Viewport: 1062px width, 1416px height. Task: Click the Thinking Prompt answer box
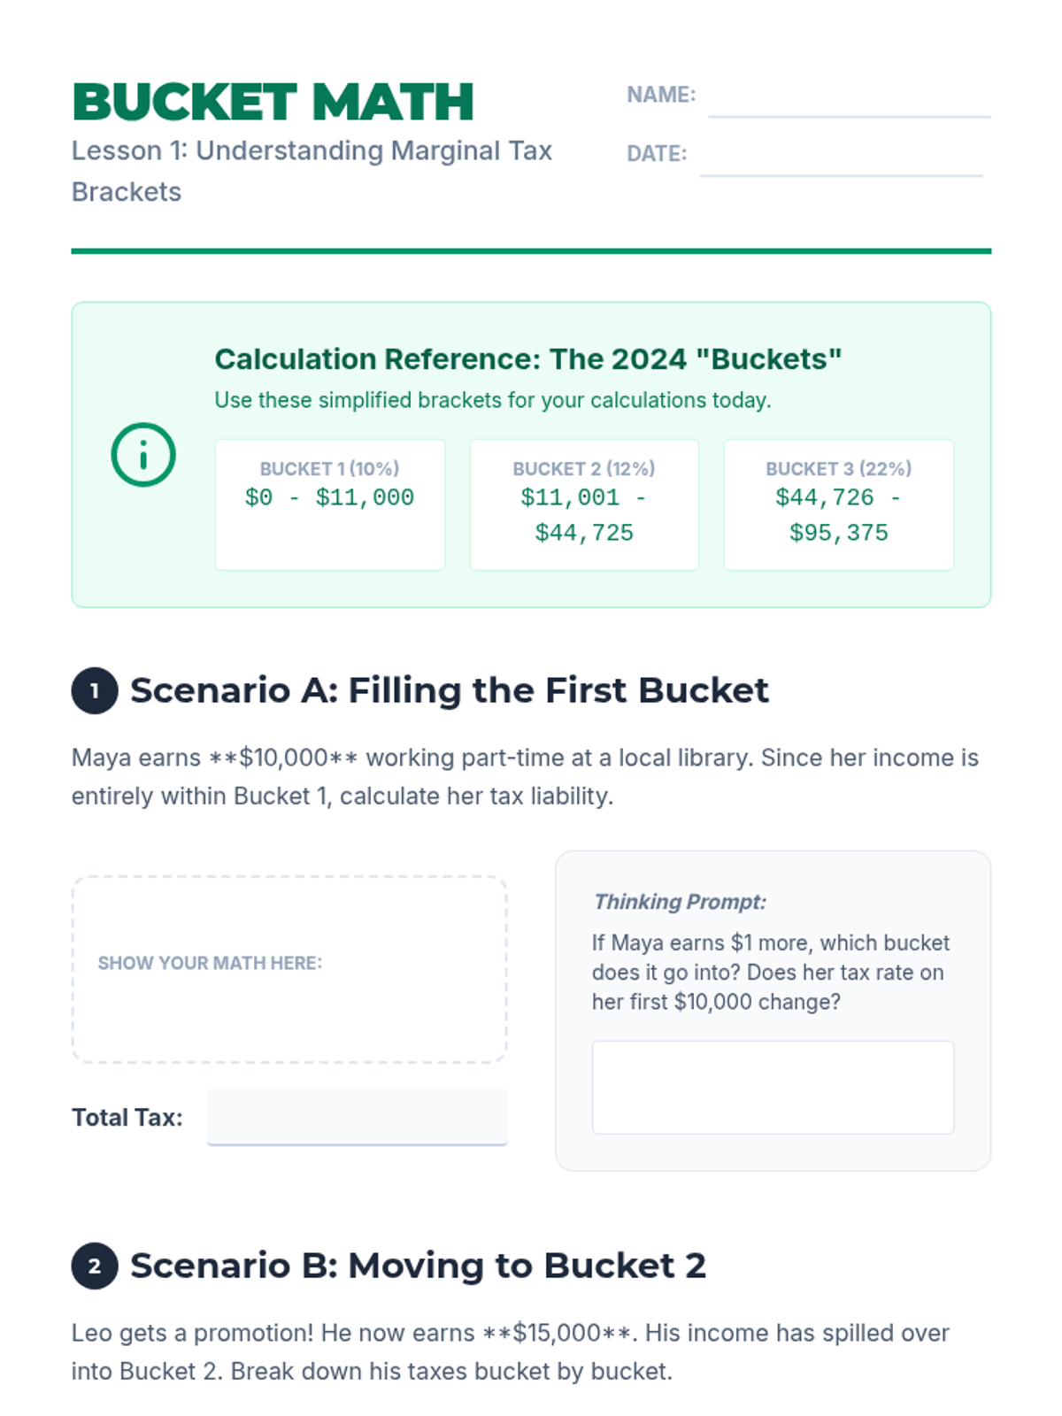coord(773,1087)
